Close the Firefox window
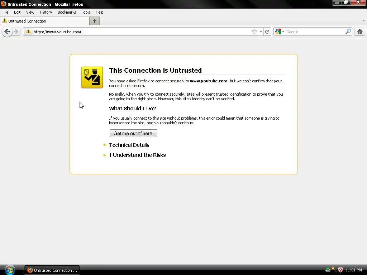367x275 pixels. click(358, 3)
